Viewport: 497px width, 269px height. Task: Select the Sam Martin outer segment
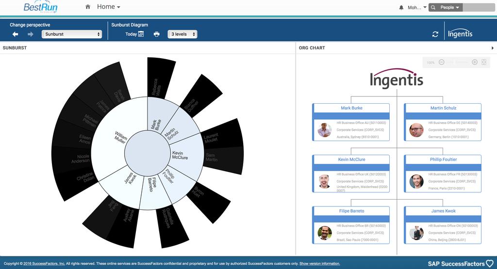223,160
